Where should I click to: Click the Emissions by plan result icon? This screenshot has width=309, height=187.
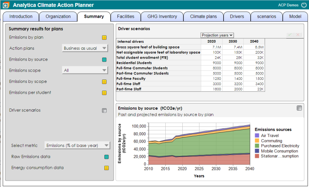coord(104,37)
